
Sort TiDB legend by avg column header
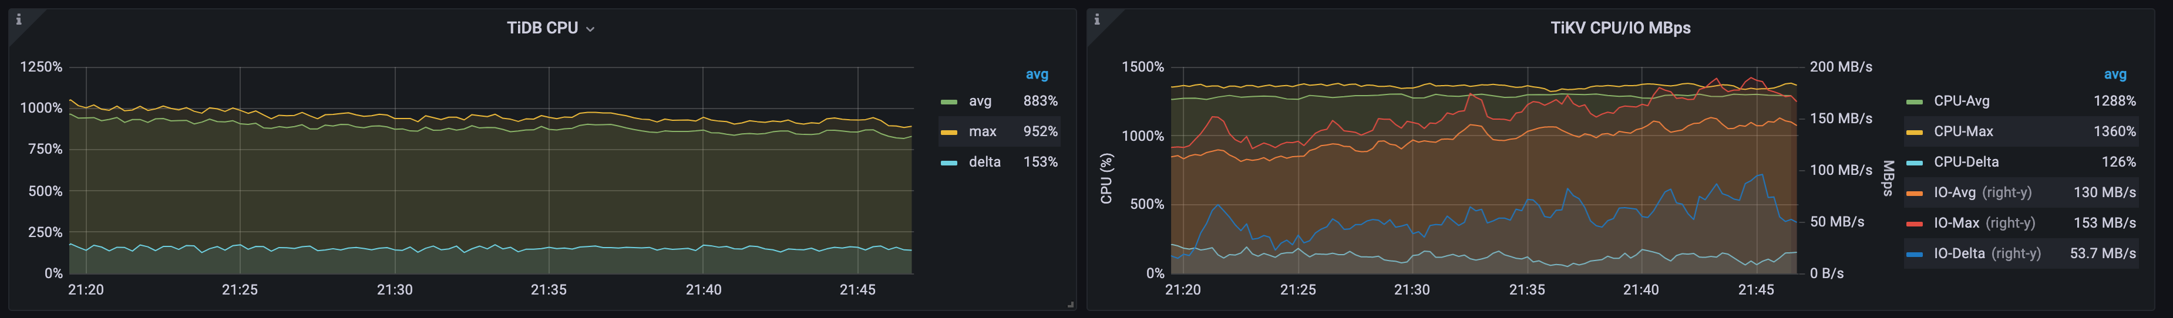coord(1037,75)
